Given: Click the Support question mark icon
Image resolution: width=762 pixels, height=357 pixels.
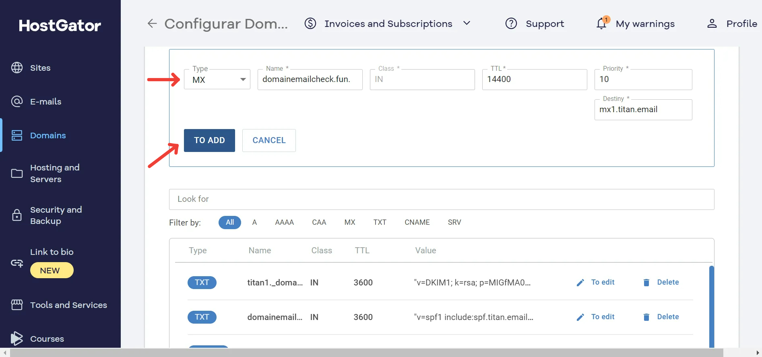Looking at the screenshot, I should (511, 24).
